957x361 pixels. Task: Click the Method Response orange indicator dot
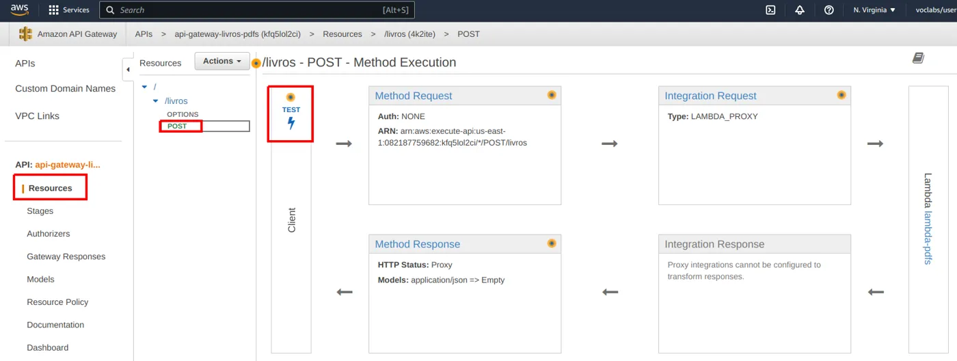552,243
